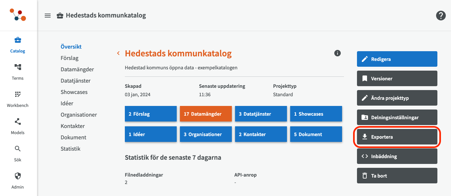Click the Exportera button
The width and height of the screenshot is (451, 196).
pyautogui.click(x=397, y=137)
